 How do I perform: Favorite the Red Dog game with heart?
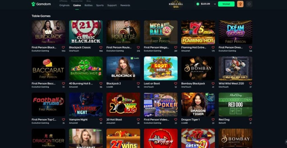250,119
